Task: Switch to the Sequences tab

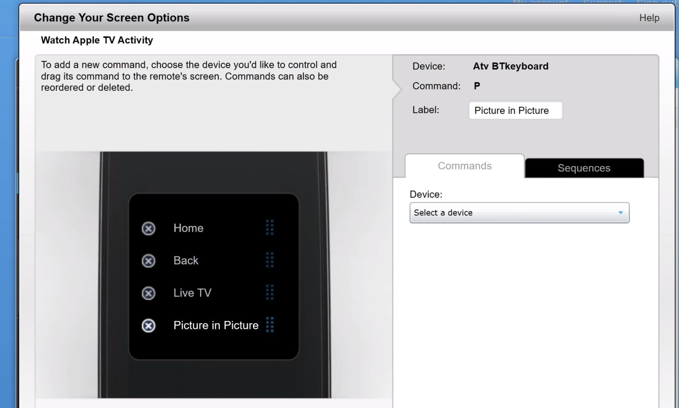Action: coord(584,168)
